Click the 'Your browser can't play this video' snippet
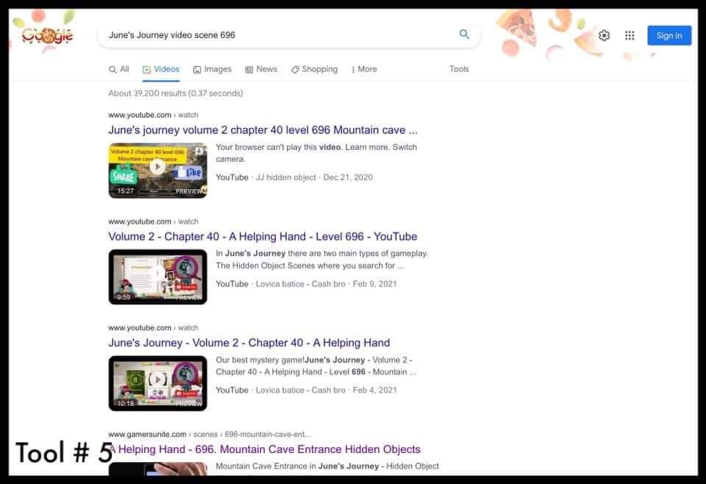The image size is (706, 484). 316,153
